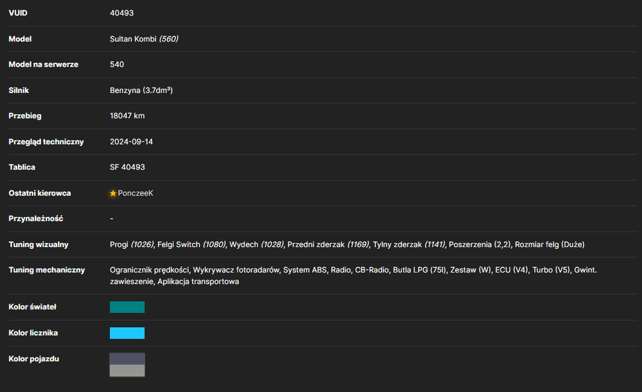The height and width of the screenshot is (392, 642).
Task: Click the Przebieg label
Action: (25, 115)
